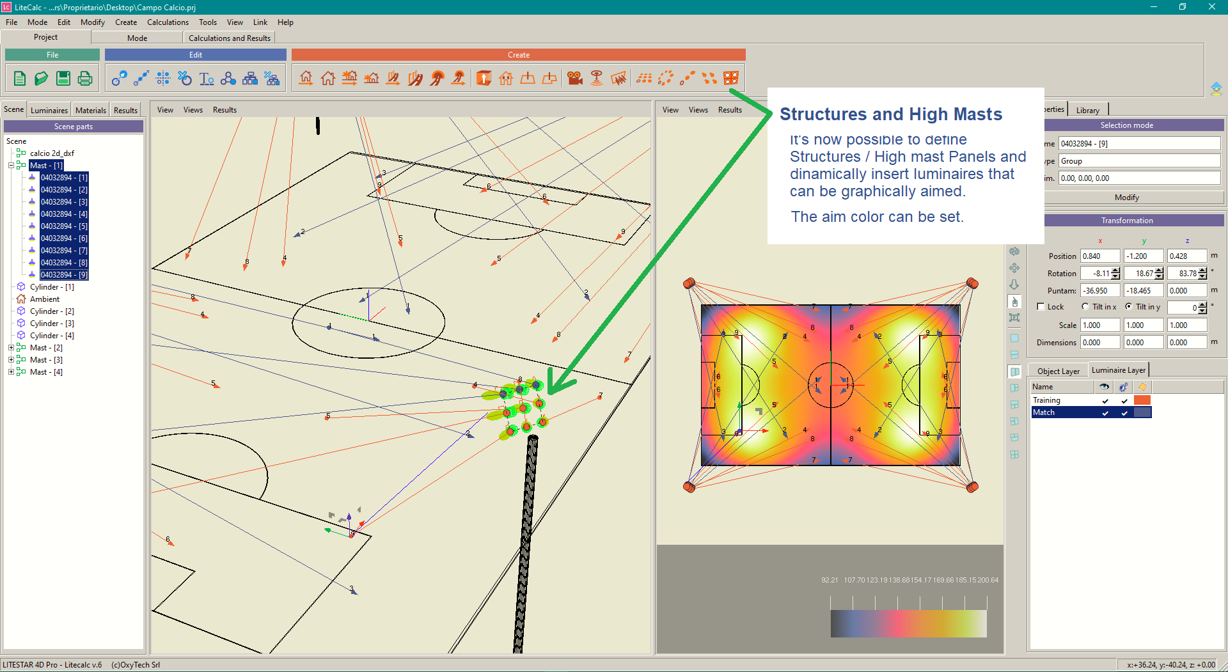
Task: Click Rotation z spinner arrows
Action: click(x=1203, y=274)
